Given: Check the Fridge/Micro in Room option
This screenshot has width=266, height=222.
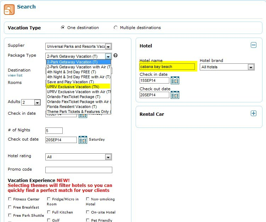Looking at the screenshot, I should [x=49, y=199].
